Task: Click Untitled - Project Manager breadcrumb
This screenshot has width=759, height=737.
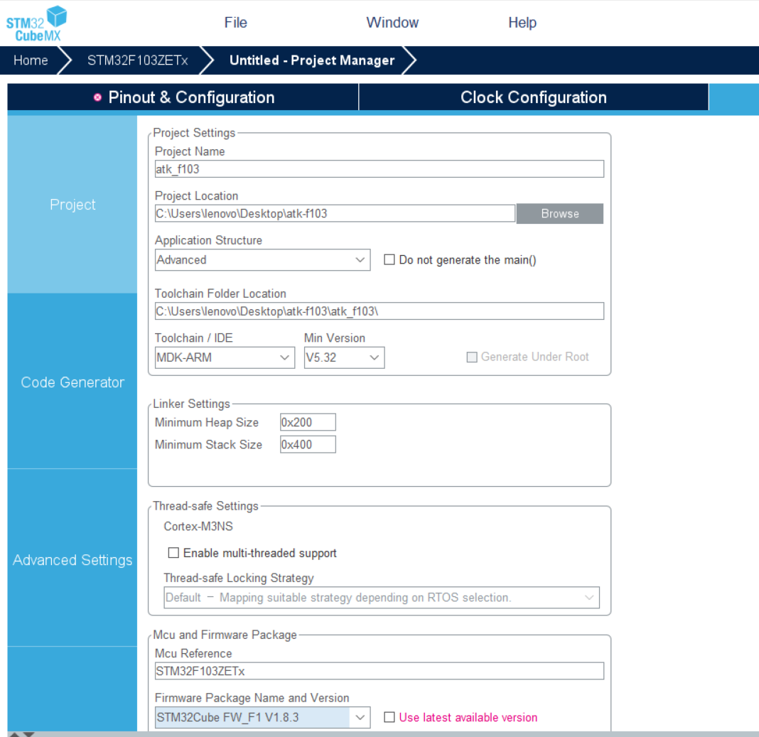Action: [x=312, y=60]
